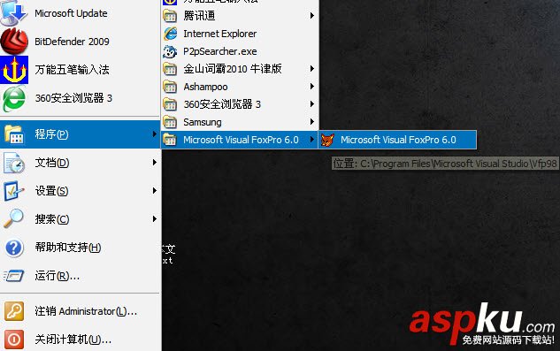Click the 360安全浏览器 3 folder icon
560x351 pixels.
pos(170,104)
